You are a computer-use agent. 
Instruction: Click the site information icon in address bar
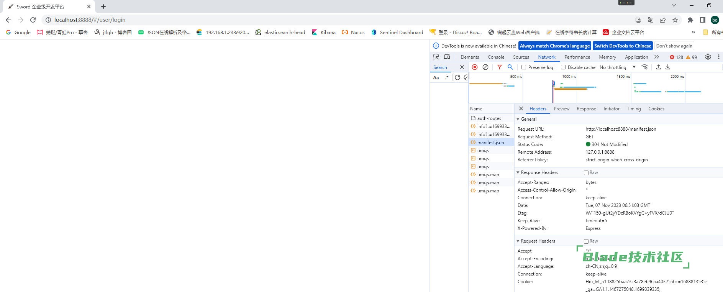pos(48,20)
